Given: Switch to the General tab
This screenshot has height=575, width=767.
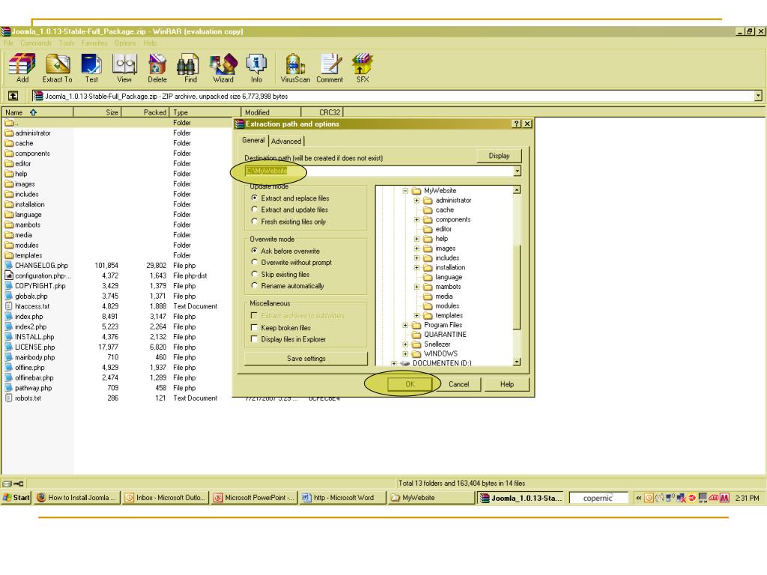Looking at the screenshot, I should pyautogui.click(x=253, y=140).
